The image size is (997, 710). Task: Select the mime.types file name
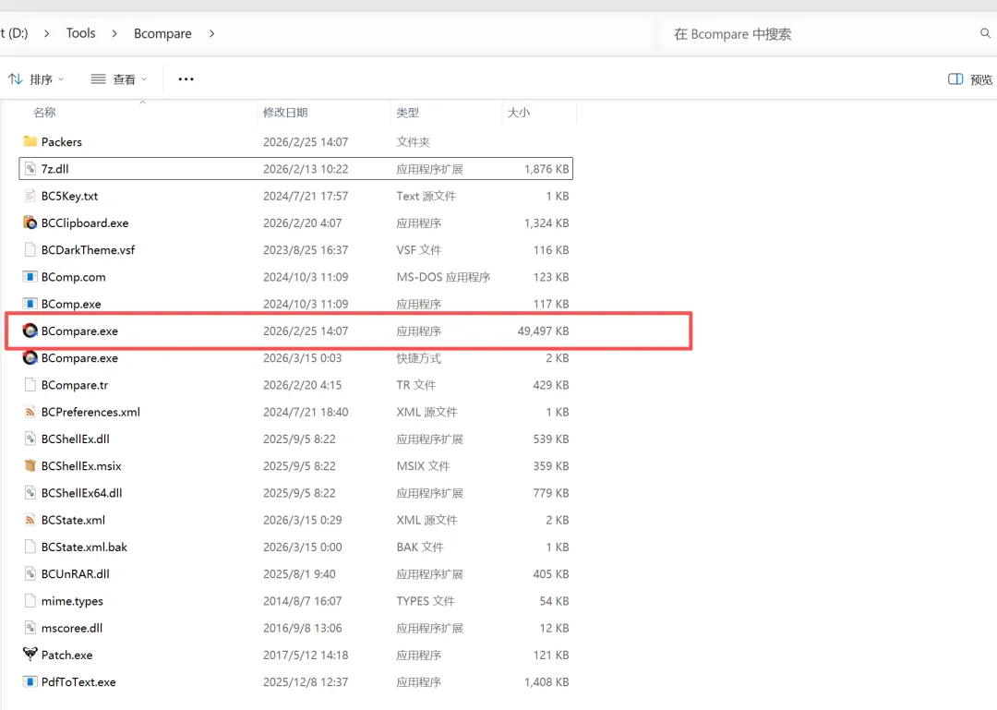pyautogui.click(x=72, y=601)
